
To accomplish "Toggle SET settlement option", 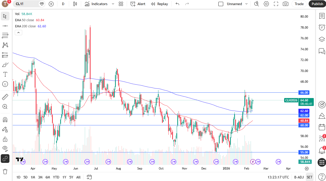I will (309, 177).
